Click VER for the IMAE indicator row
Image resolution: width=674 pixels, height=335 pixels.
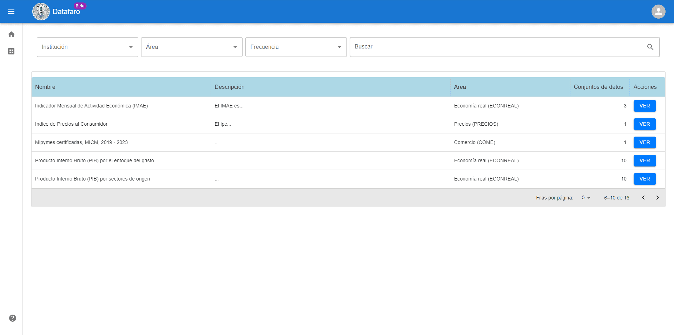coord(645,106)
